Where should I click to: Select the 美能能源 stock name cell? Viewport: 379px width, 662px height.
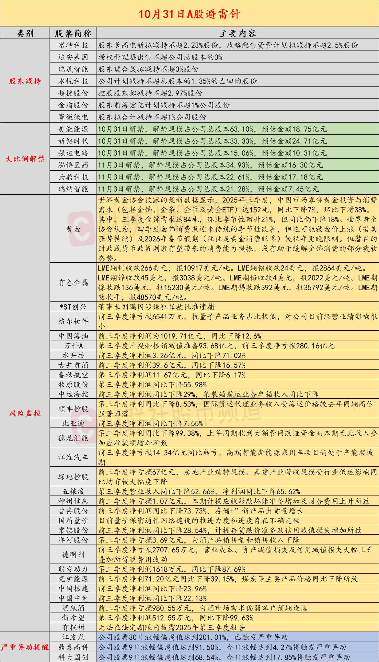[73, 129]
